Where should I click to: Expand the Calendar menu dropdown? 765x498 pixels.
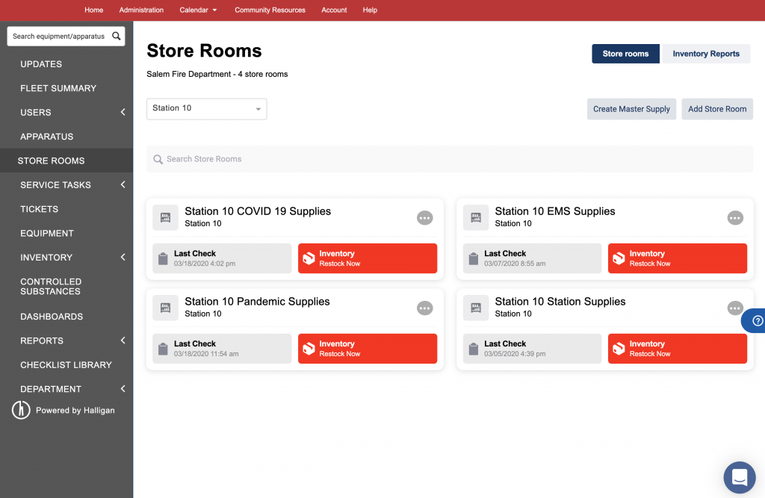click(198, 10)
